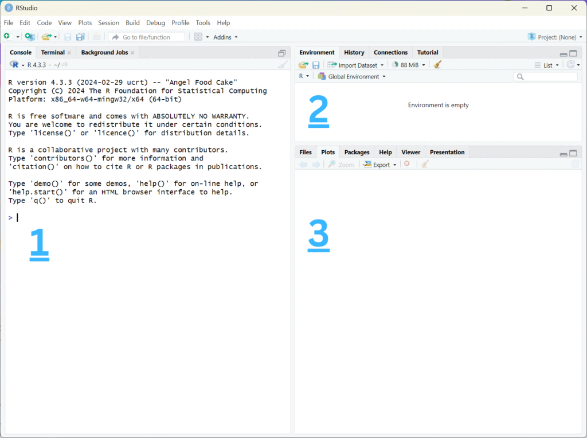The height and width of the screenshot is (438, 587).
Task: Clear environment objects using broom icon
Action: click(x=437, y=64)
